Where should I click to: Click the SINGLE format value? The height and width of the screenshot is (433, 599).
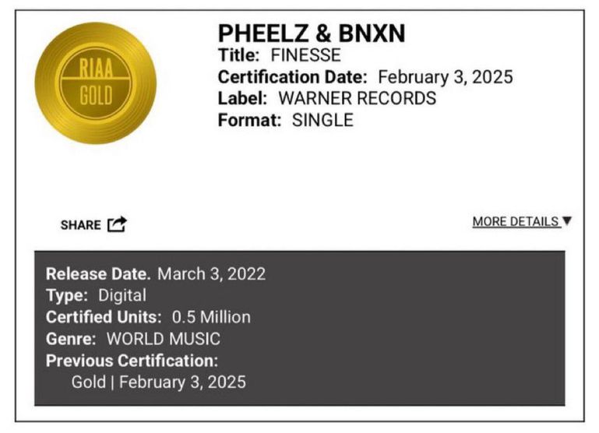[322, 120]
